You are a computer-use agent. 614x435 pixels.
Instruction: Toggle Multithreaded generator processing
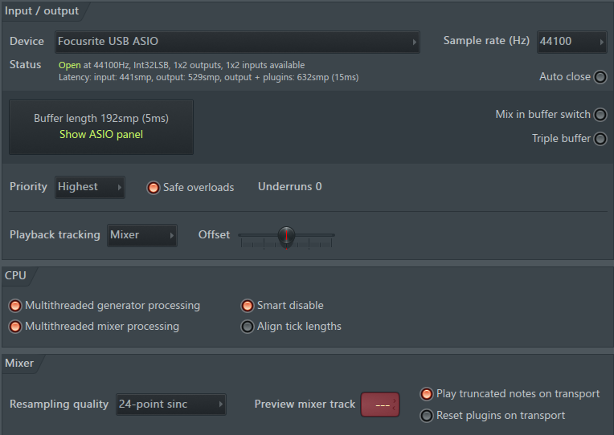15,306
